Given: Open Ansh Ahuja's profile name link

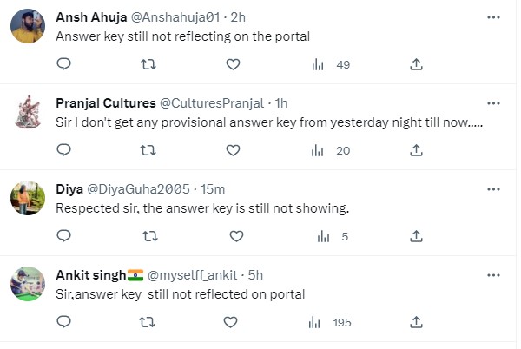Looking at the screenshot, I should (x=91, y=17).
